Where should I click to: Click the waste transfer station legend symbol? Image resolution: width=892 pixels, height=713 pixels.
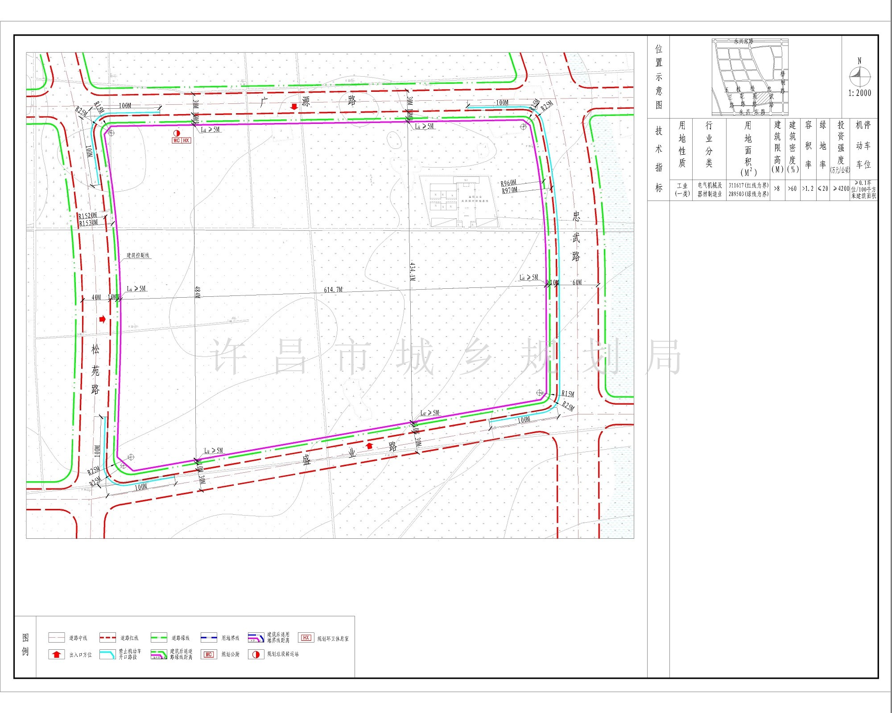[256, 655]
